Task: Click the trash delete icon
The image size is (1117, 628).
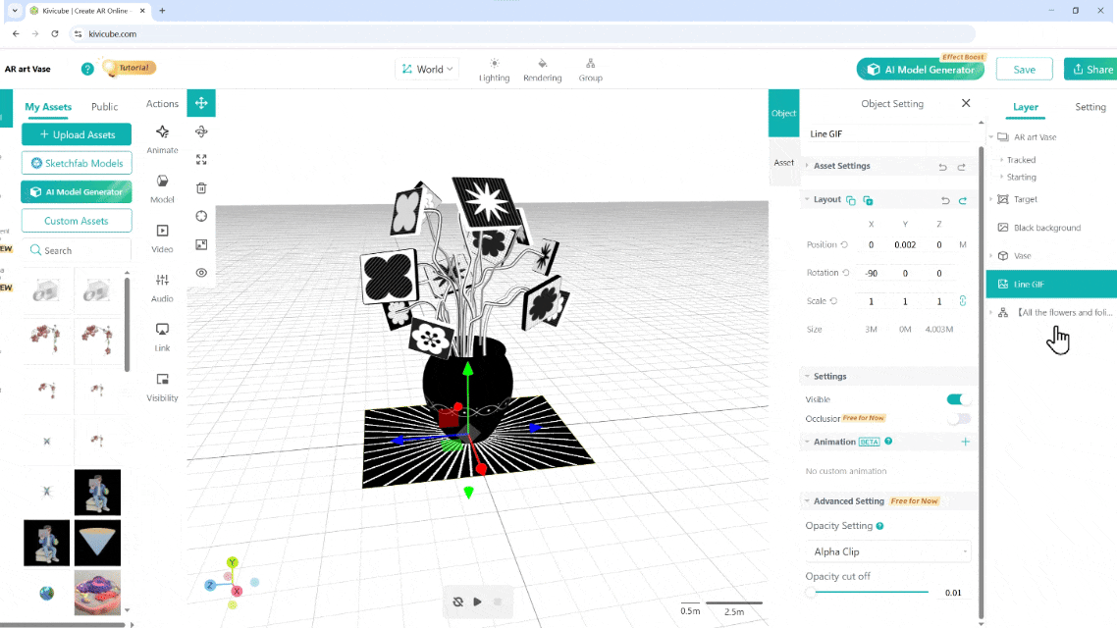Action: pos(201,187)
